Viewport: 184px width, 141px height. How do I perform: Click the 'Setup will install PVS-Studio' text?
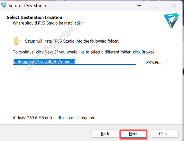[72, 41]
